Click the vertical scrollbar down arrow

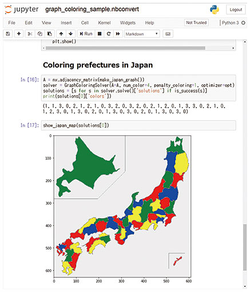click(245, 287)
